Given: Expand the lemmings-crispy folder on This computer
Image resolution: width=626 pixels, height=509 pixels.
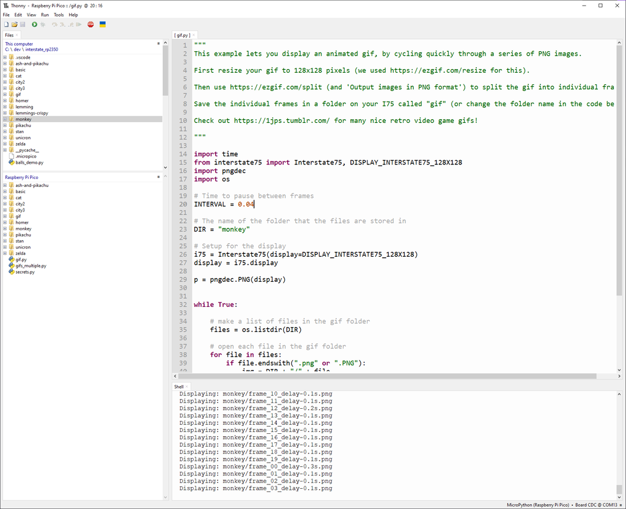Looking at the screenshot, I should 5,113.
